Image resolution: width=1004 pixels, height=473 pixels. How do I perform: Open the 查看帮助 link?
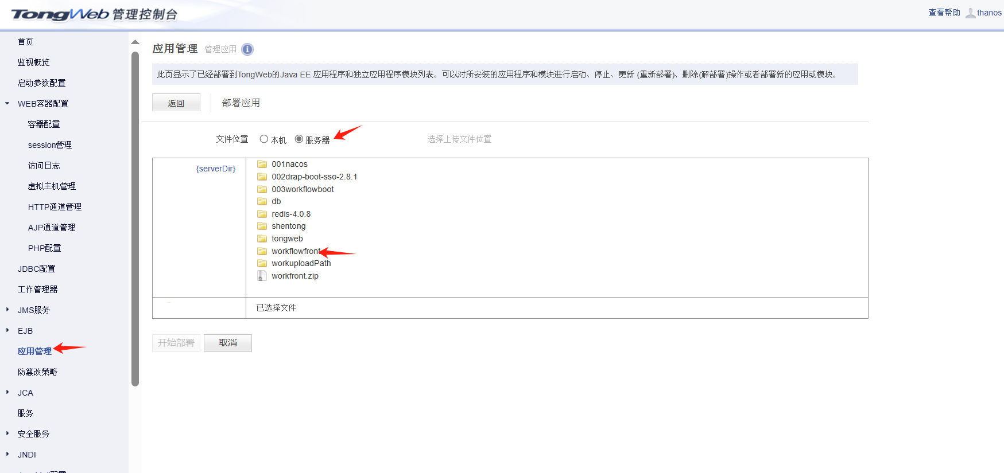(944, 13)
